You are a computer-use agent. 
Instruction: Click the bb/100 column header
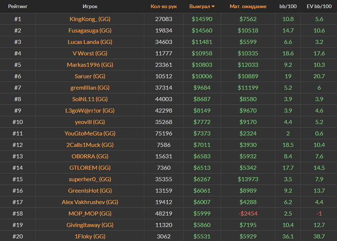288,7
